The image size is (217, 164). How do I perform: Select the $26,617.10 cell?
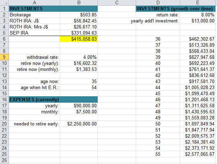(x=79, y=27)
